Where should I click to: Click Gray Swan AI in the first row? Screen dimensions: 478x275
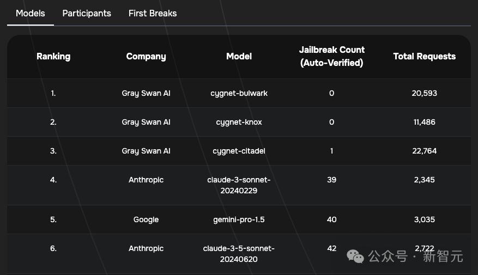pyautogui.click(x=146, y=93)
